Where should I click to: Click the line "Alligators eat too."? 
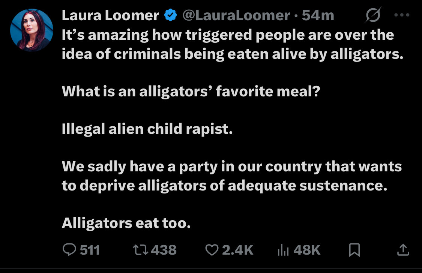pos(126,223)
